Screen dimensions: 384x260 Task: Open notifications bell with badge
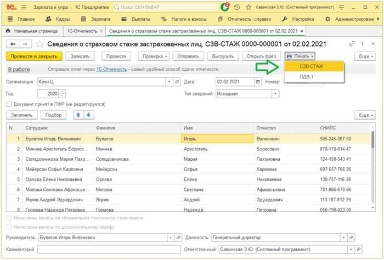[225, 7]
